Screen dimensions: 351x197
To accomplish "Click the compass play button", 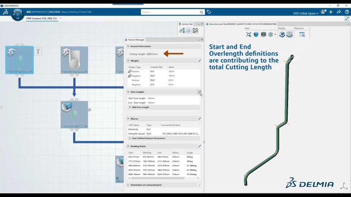I will tap(18, 14).
